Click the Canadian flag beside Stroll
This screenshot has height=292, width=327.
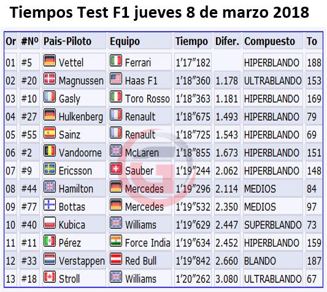click(x=50, y=277)
